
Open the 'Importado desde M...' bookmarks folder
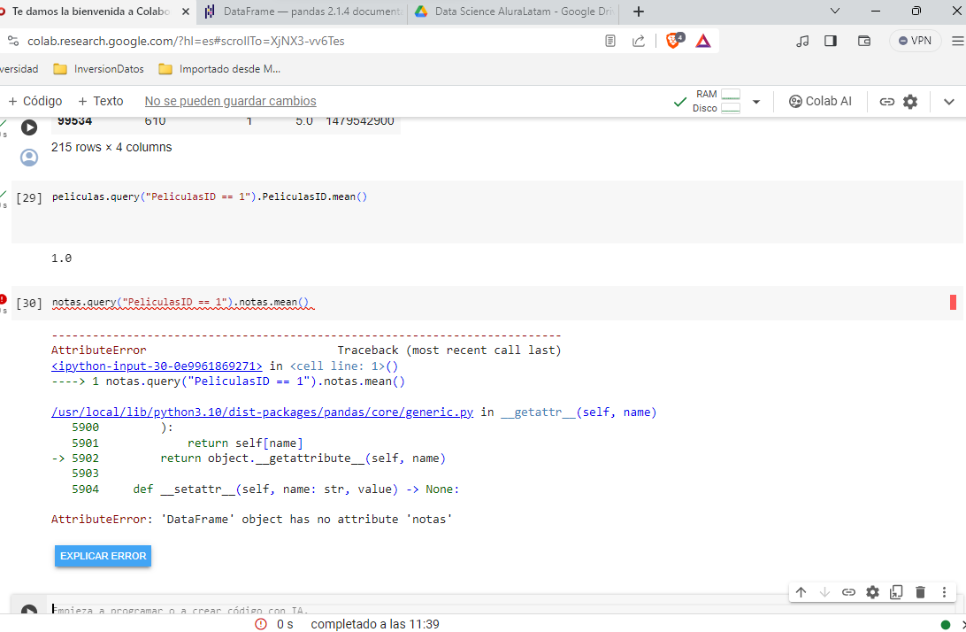click(219, 69)
